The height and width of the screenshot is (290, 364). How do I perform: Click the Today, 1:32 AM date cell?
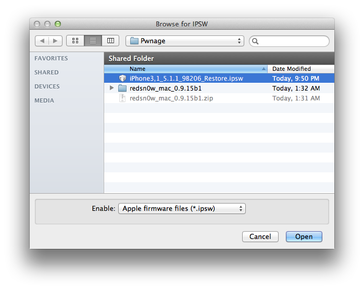(296, 88)
